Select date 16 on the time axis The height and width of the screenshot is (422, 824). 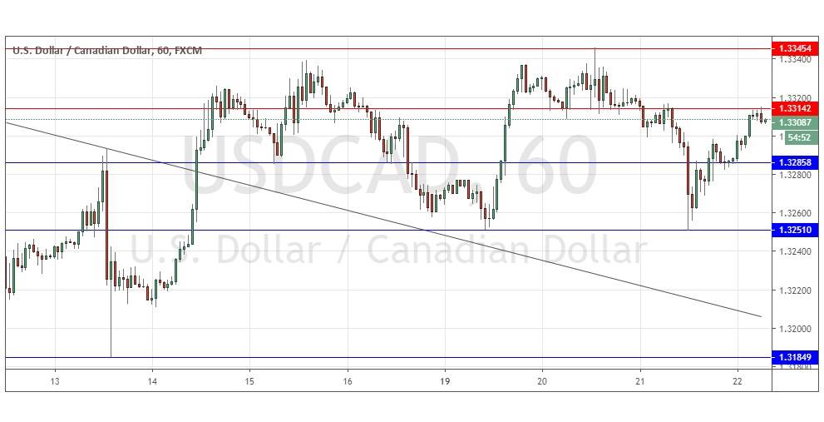[x=348, y=379]
